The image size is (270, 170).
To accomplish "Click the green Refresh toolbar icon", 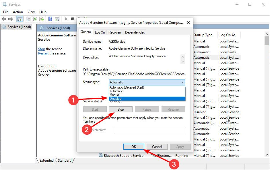I will coord(35,19).
